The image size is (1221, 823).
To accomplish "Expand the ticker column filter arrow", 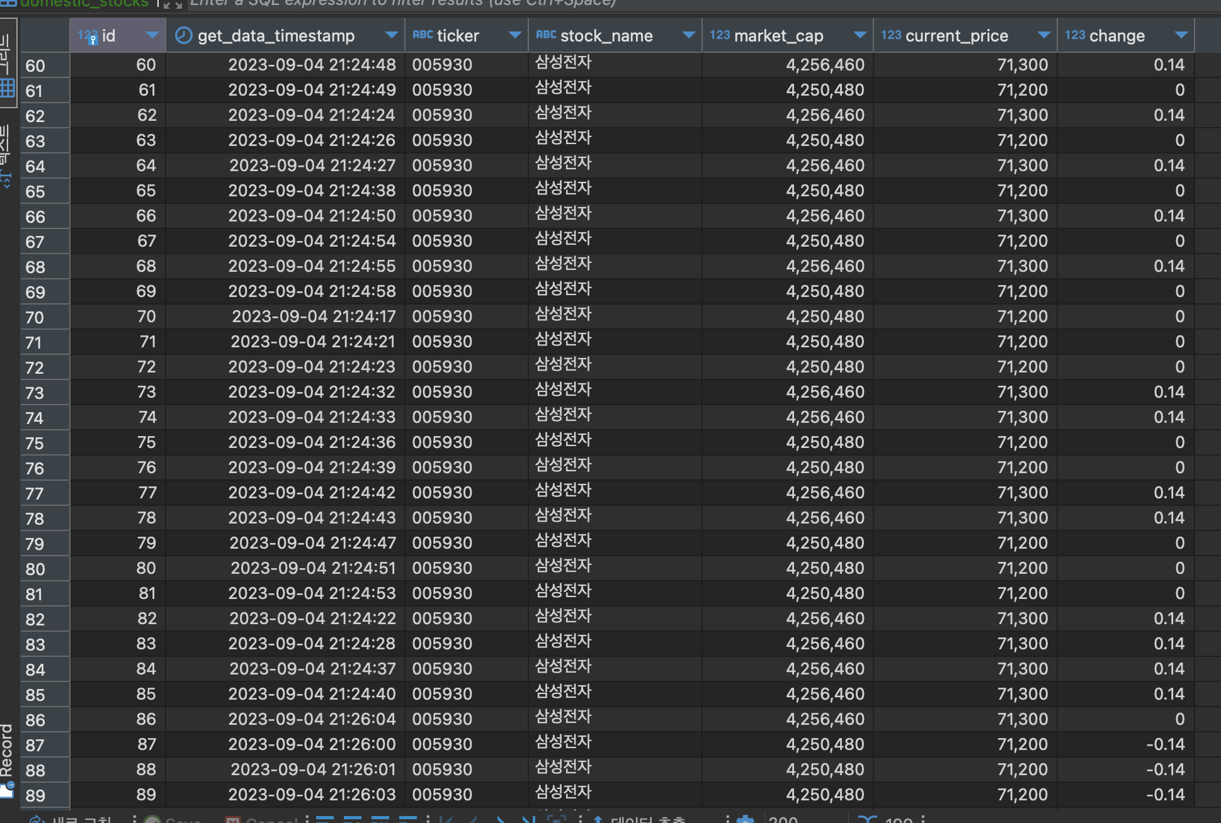I will (514, 35).
